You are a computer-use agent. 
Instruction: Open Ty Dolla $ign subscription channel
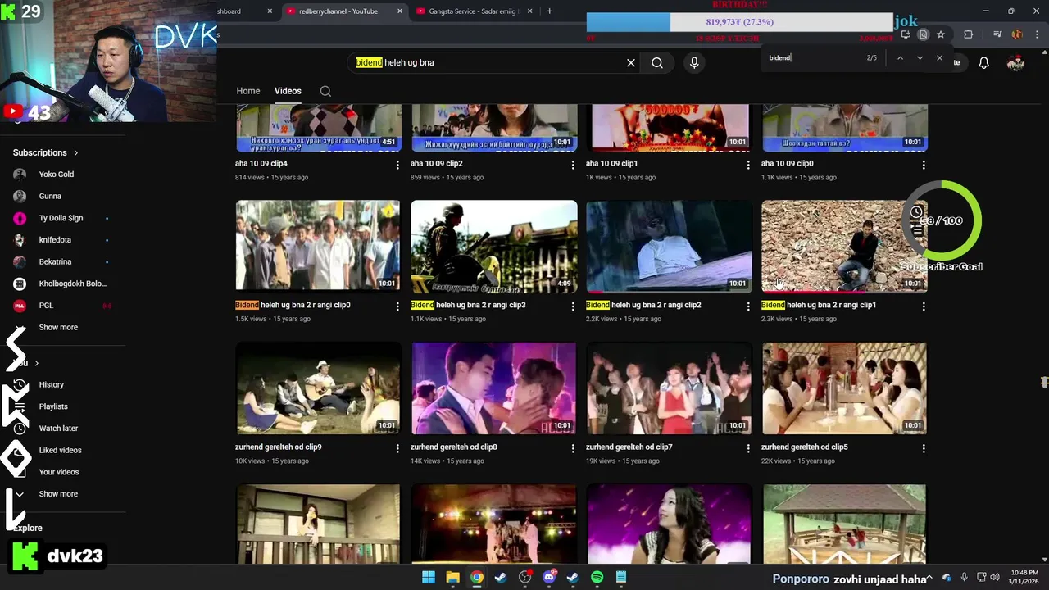(61, 218)
